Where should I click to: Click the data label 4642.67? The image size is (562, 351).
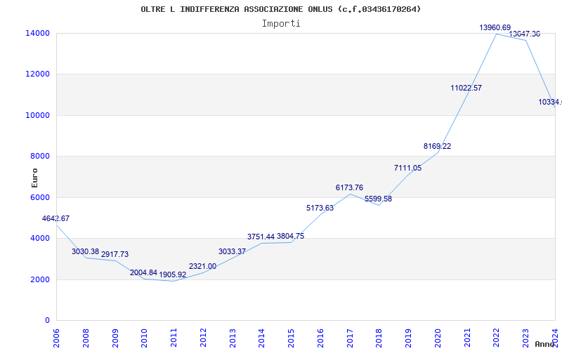55,218
